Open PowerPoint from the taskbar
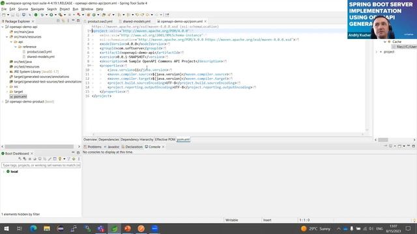The image size is (417, 234). coord(128,228)
